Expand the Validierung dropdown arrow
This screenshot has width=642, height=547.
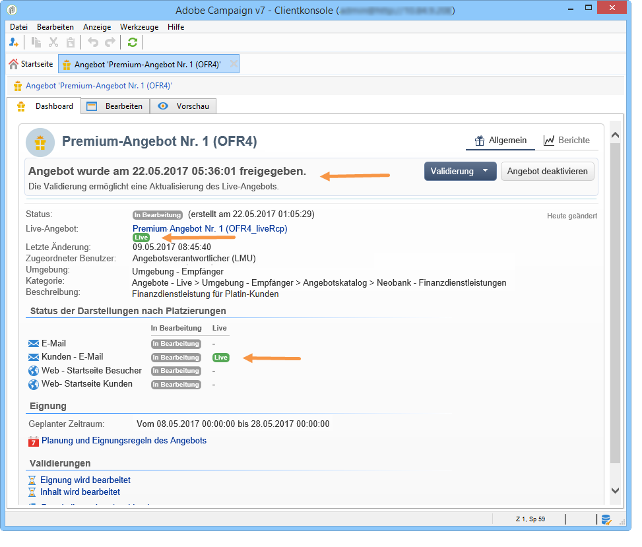pyautogui.click(x=486, y=170)
